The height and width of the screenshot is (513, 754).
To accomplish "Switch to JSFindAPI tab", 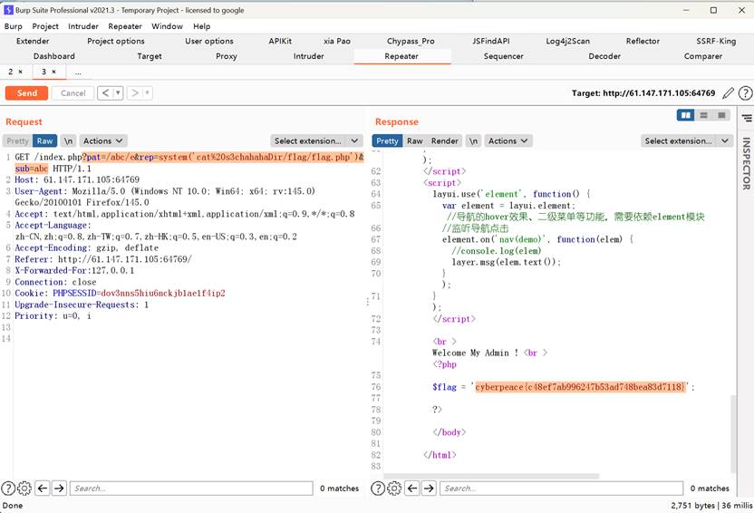I will (490, 41).
